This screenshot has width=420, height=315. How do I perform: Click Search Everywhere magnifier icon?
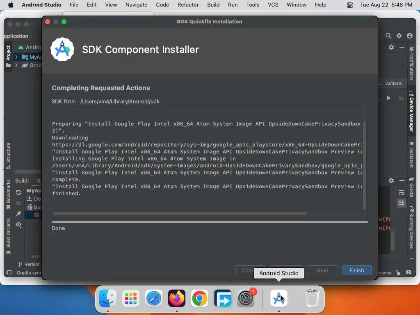388,36
